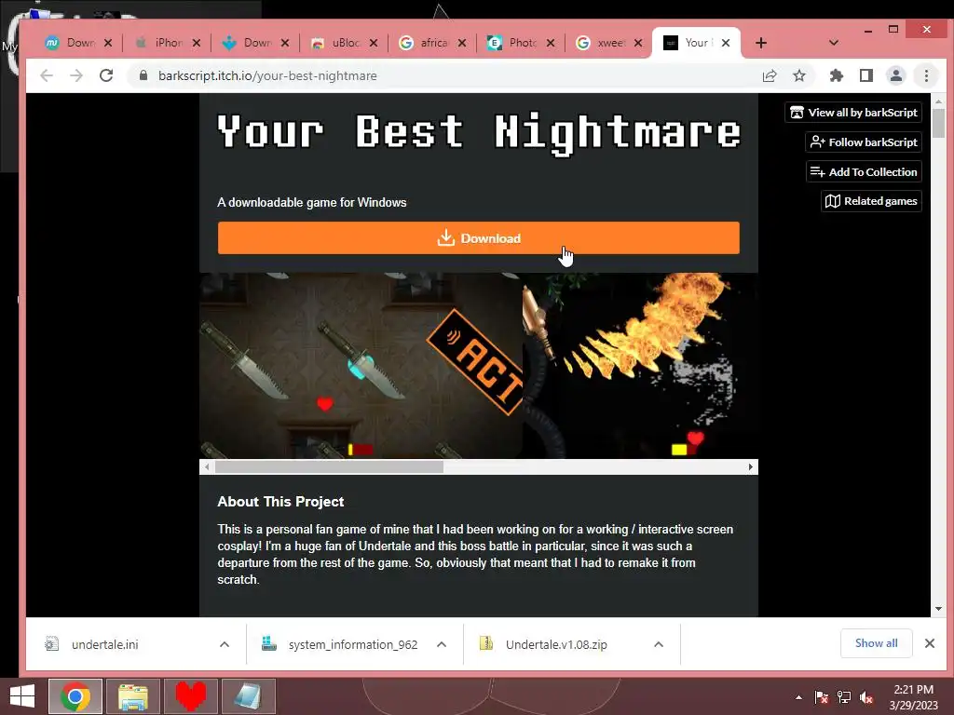
Task: Click Add To Collection button
Action: pos(864,172)
